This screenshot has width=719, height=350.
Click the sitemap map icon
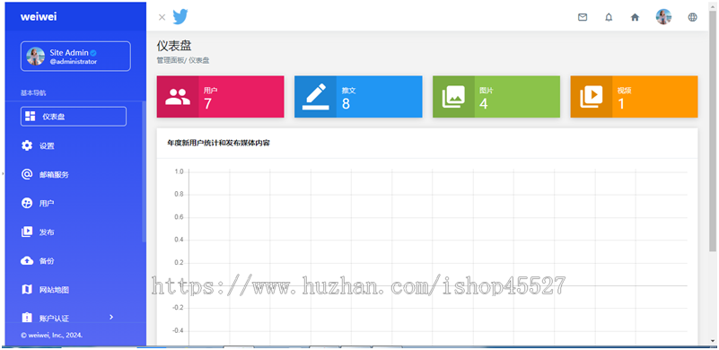coord(27,290)
